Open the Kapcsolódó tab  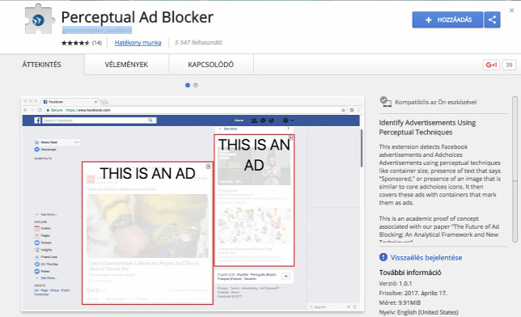pos(211,65)
